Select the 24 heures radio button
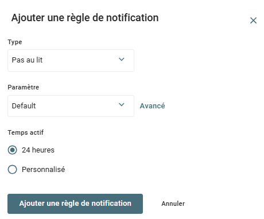Screen dimensions: 264x219 tap(13, 150)
